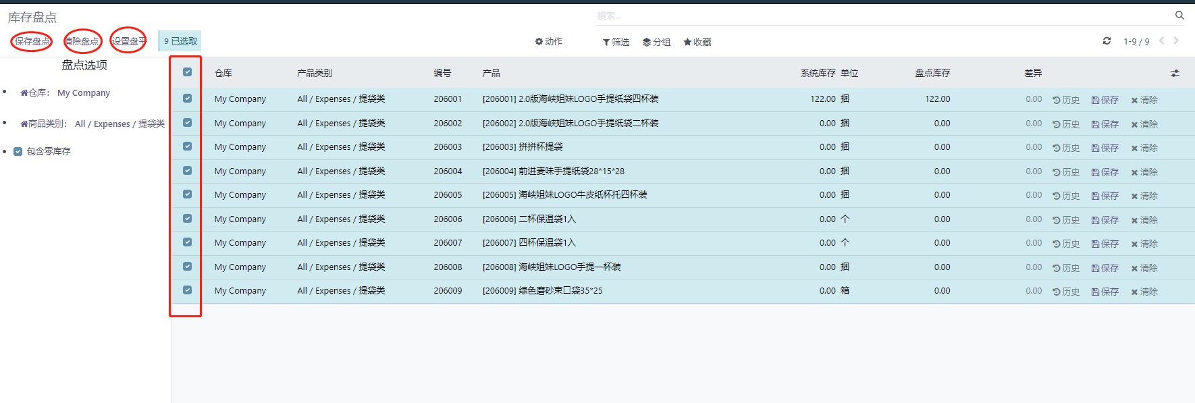
Task: Click the 清除盘点 button
Action: (x=82, y=41)
